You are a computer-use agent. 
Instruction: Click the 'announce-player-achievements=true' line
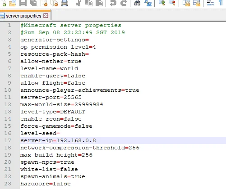point(80,90)
